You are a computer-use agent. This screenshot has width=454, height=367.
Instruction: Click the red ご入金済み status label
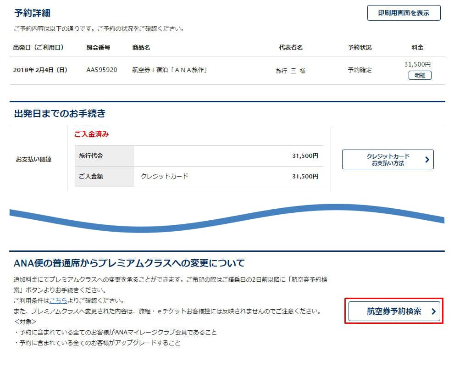click(x=91, y=134)
